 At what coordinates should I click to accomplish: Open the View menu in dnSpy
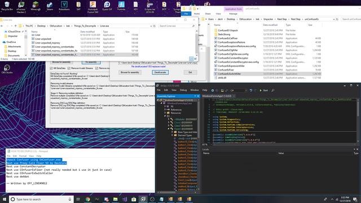pos(174,90)
